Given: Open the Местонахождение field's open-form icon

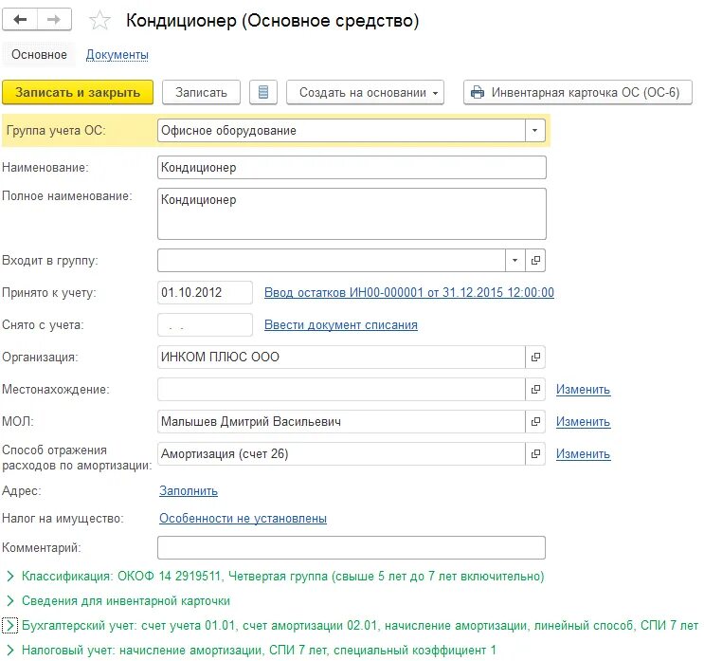Looking at the screenshot, I should [x=535, y=389].
